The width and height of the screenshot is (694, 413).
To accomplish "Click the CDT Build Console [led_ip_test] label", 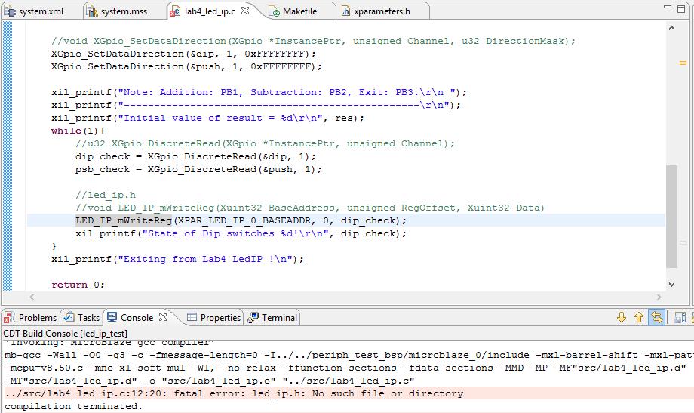I will tap(65, 334).
